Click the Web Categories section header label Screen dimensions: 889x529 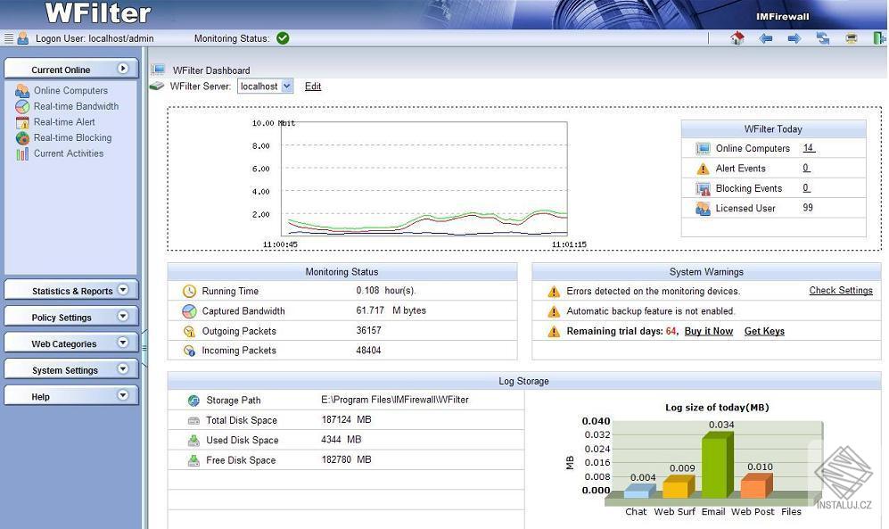[63, 343]
